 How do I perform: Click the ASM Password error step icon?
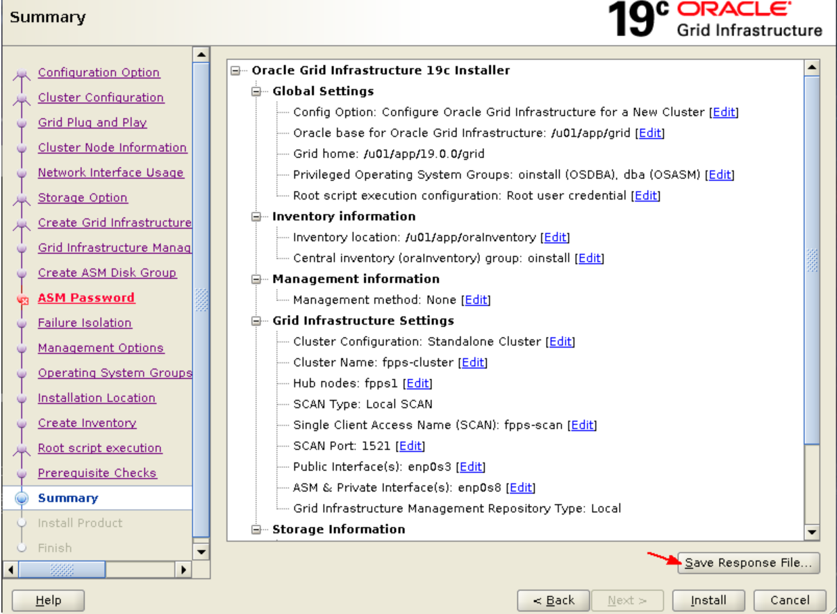coord(22,299)
